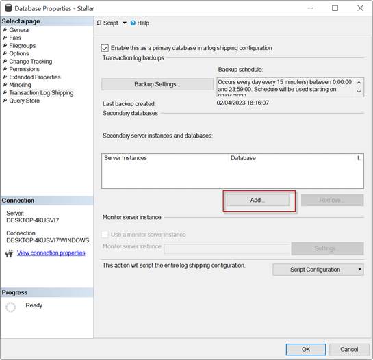Screen dimensions: 373x360
Task: Add a secondary server instance
Action: 258,200
